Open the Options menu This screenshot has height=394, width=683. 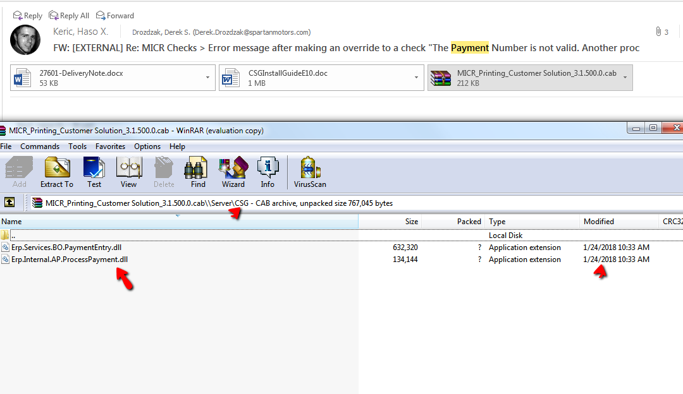point(147,146)
